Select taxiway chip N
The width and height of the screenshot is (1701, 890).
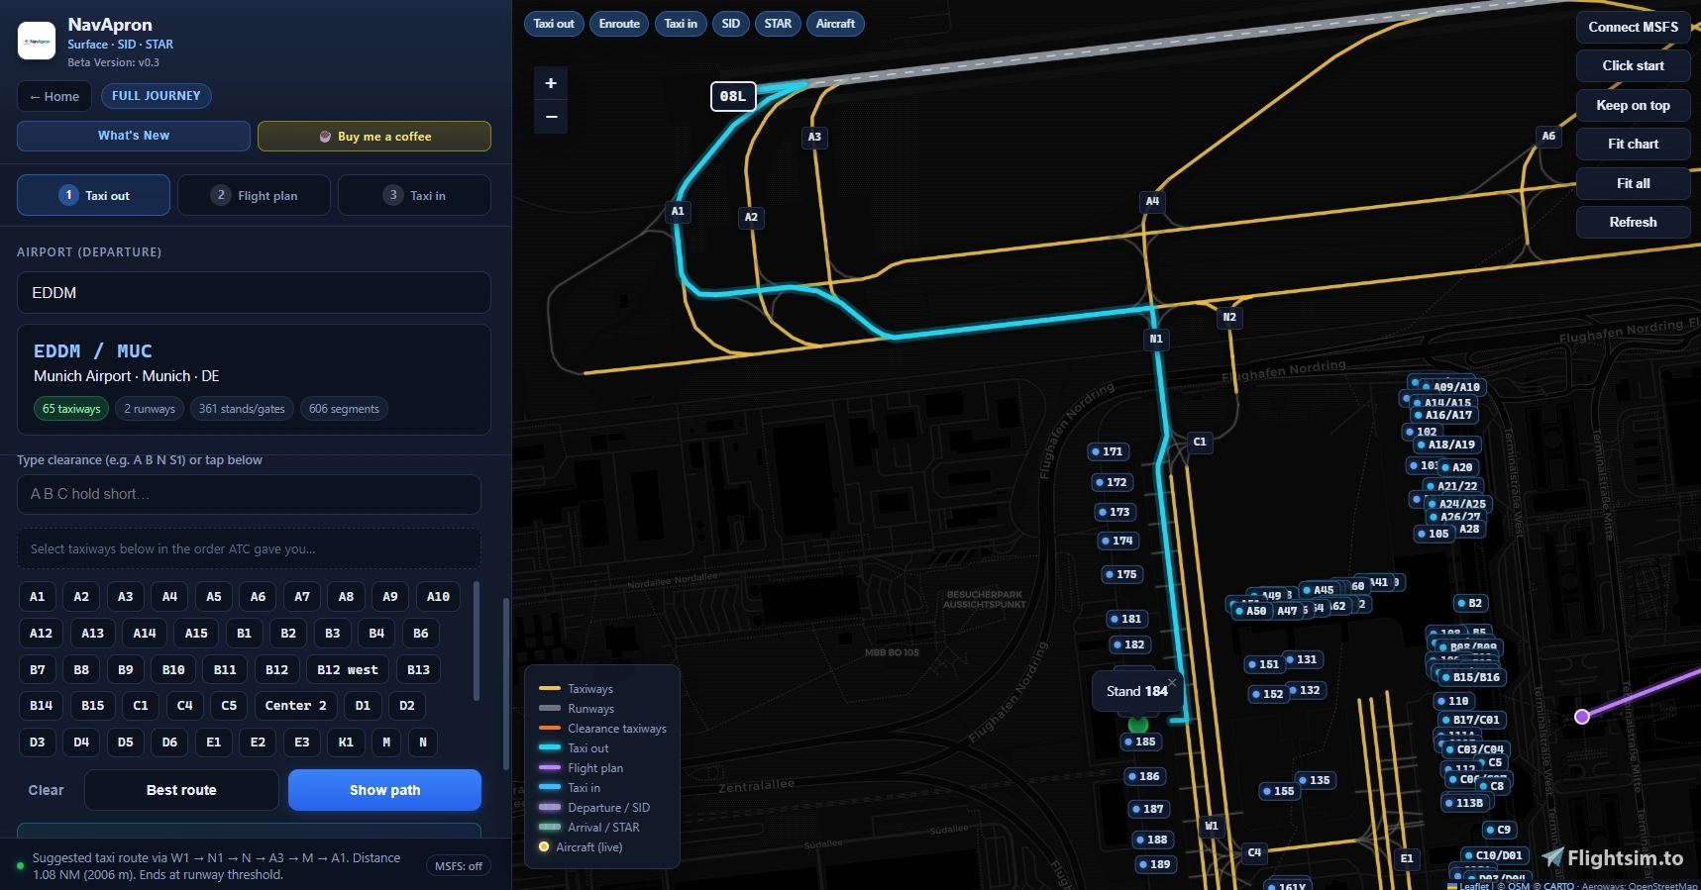423,742
